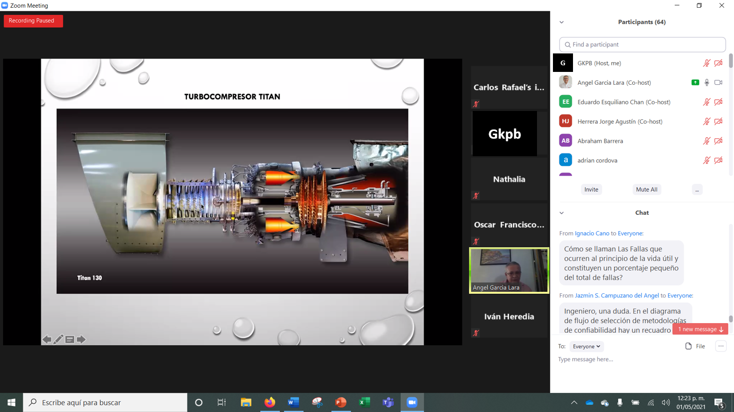Screen dimensions: 734x412
Task: Click Angel Garcia Lara's screen-share indicator icon
Action: [695, 83]
